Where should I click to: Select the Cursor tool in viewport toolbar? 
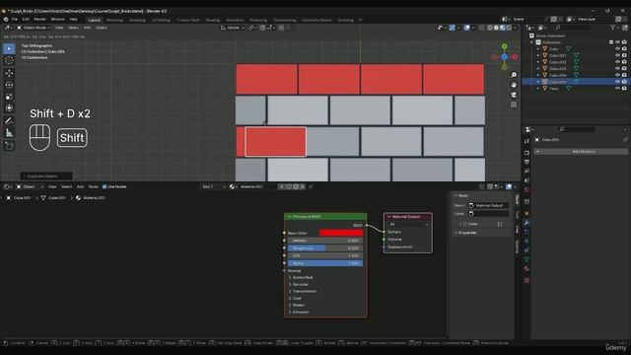coord(9,60)
